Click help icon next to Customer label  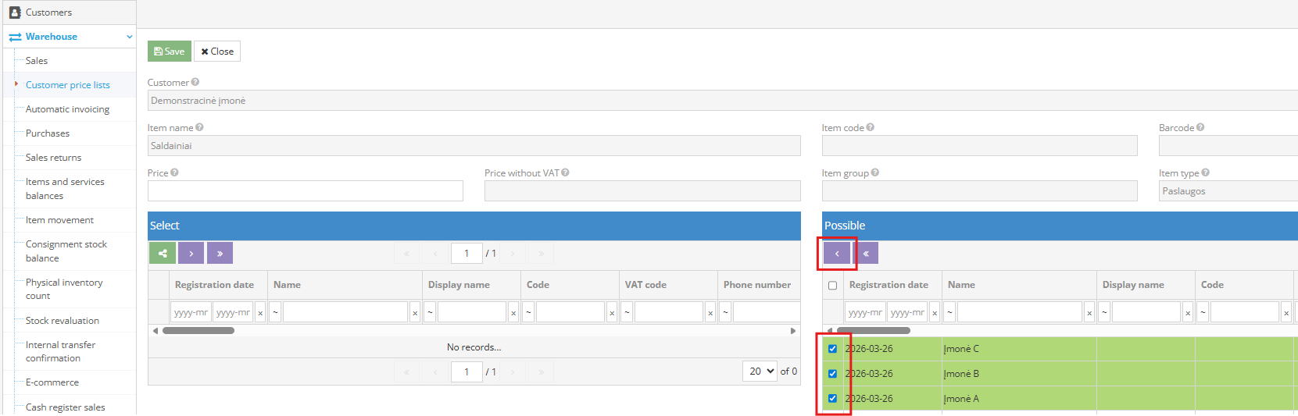[195, 82]
